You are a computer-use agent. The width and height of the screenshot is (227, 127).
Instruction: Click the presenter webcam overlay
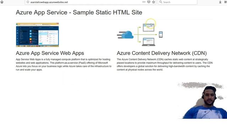[203, 101]
